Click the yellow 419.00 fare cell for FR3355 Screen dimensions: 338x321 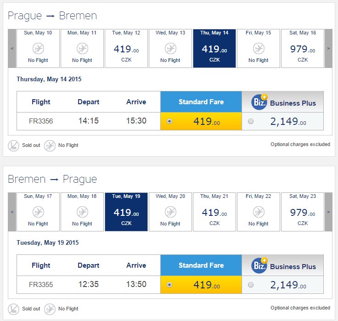pyautogui.click(x=201, y=285)
